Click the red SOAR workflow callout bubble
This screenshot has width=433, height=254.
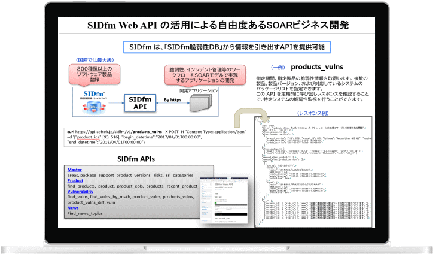(x=205, y=75)
